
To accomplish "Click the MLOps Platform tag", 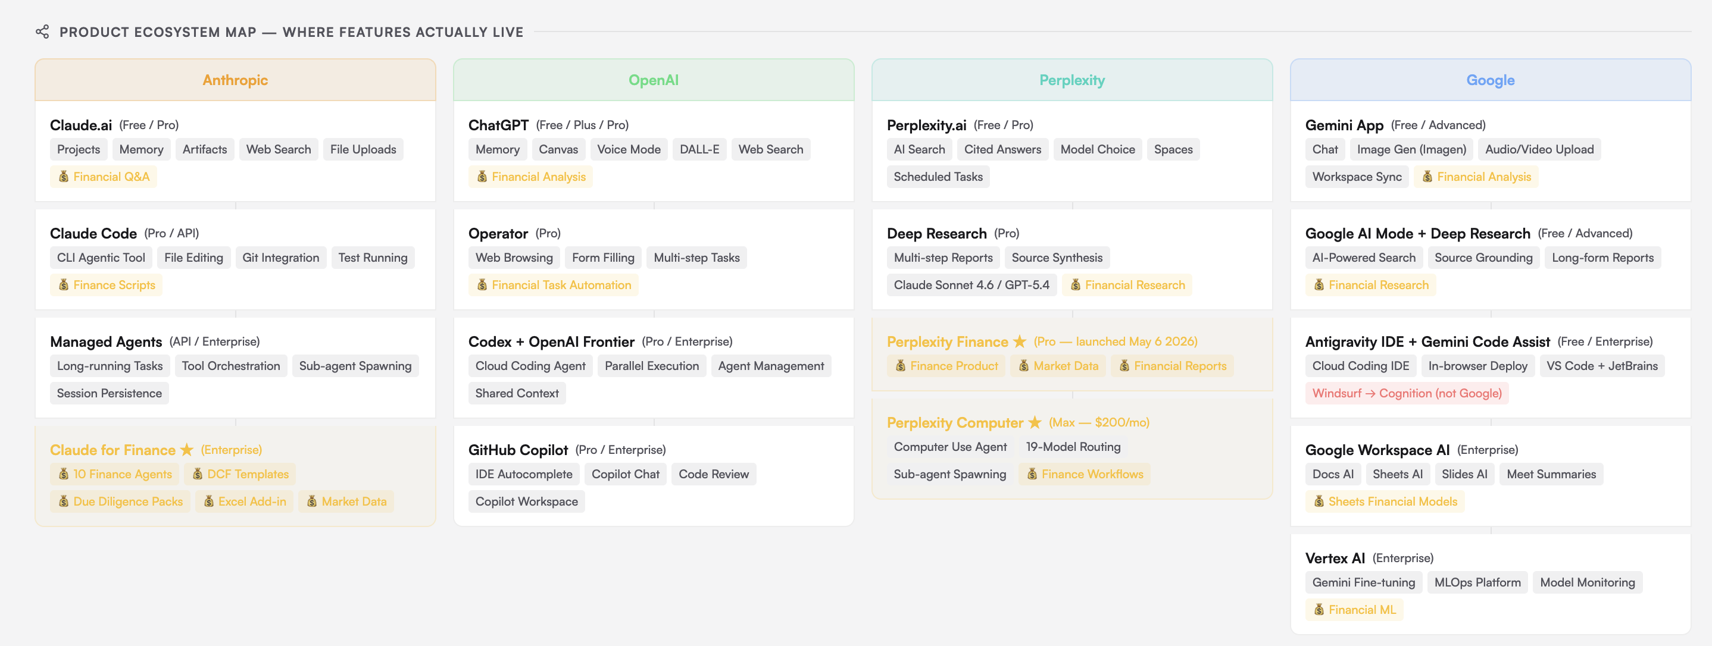I will click(x=1477, y=582).
